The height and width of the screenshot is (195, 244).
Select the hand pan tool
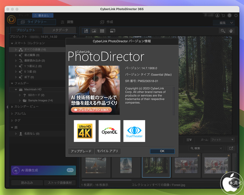231,31
